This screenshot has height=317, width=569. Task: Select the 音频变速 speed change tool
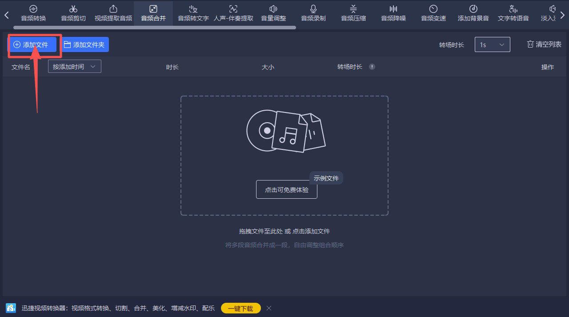[x=433, y=12]
